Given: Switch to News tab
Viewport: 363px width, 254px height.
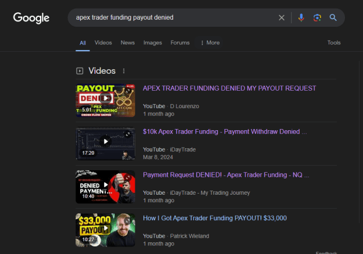Looking at the screenshot, I should pos(128,42).
